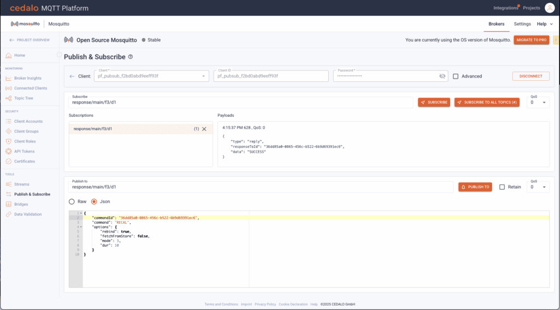Image resolution: width=560 pixels, height=310 pixels.
Task: Click the Client Roles sidebar icon
Action: tap(9, 141)
